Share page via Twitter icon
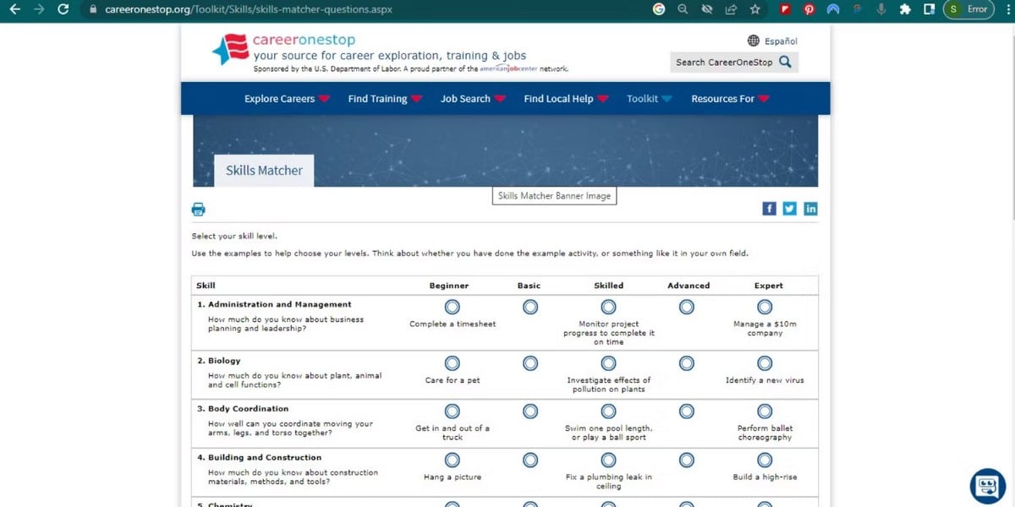This screenshot has width=1015, height=507. point(789,209)
